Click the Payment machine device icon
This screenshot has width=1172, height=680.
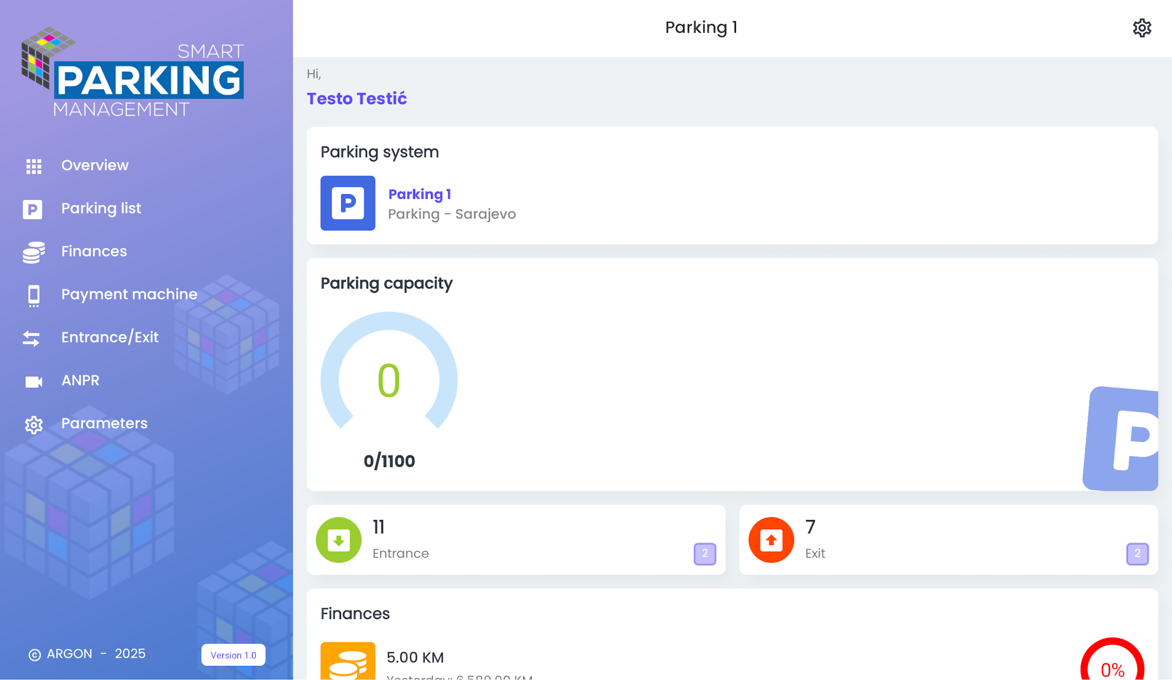pos(34,296)
